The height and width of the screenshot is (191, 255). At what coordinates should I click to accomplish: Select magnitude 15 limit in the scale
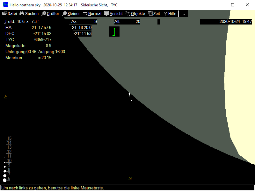9,138
